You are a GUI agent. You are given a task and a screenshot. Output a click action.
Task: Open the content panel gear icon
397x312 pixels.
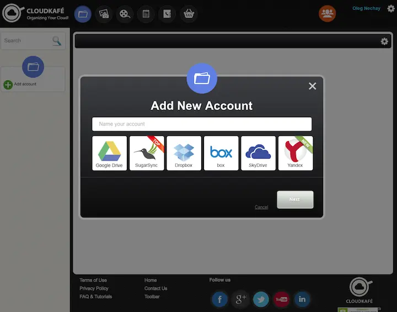tap(384, 41)
